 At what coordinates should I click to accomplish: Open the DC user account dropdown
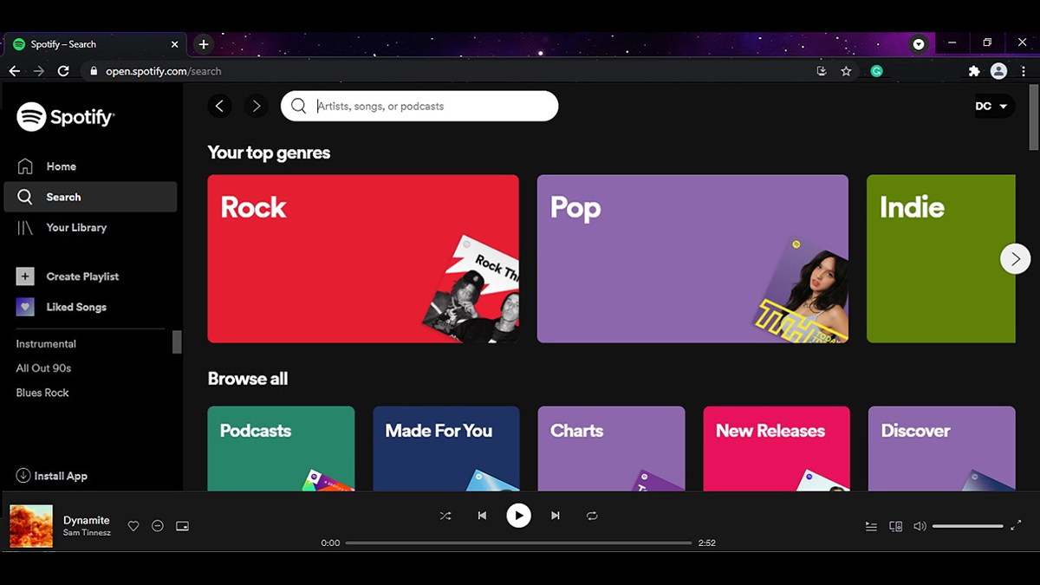pyautogui.click(x=994, y=106)
